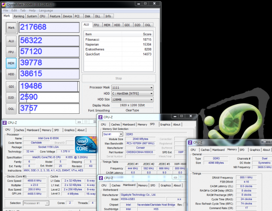Open the Edit menu in CrystalMark
Viewport: 272px width, 211px height.
point(14,10)
